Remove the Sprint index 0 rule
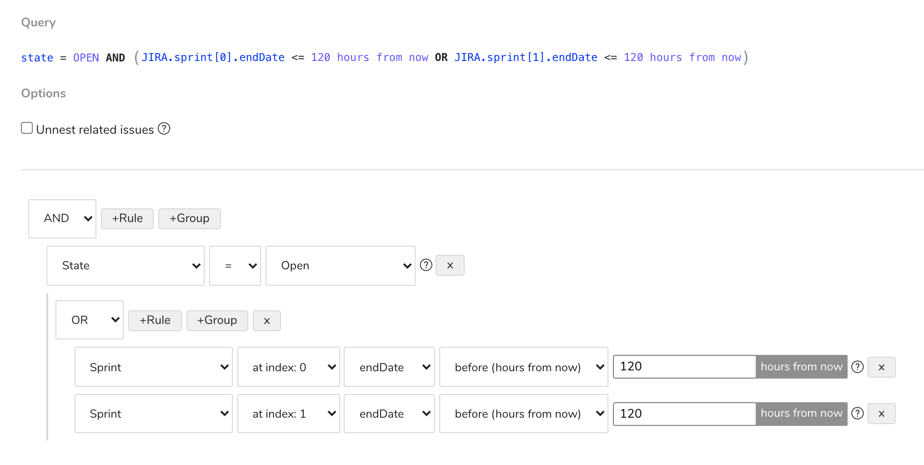 (882, 367)
